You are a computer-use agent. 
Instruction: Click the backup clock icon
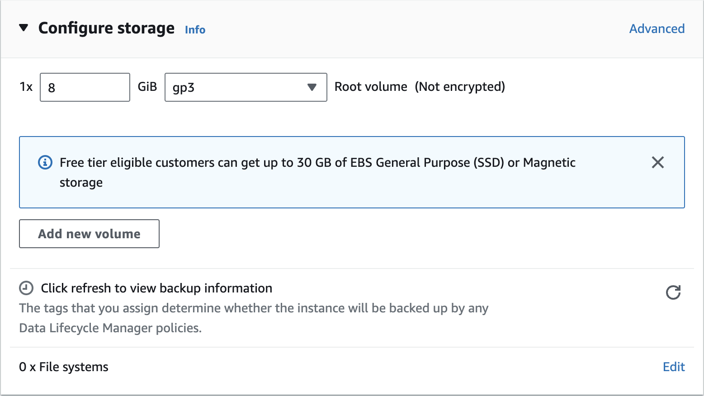[x=26, y=288]
